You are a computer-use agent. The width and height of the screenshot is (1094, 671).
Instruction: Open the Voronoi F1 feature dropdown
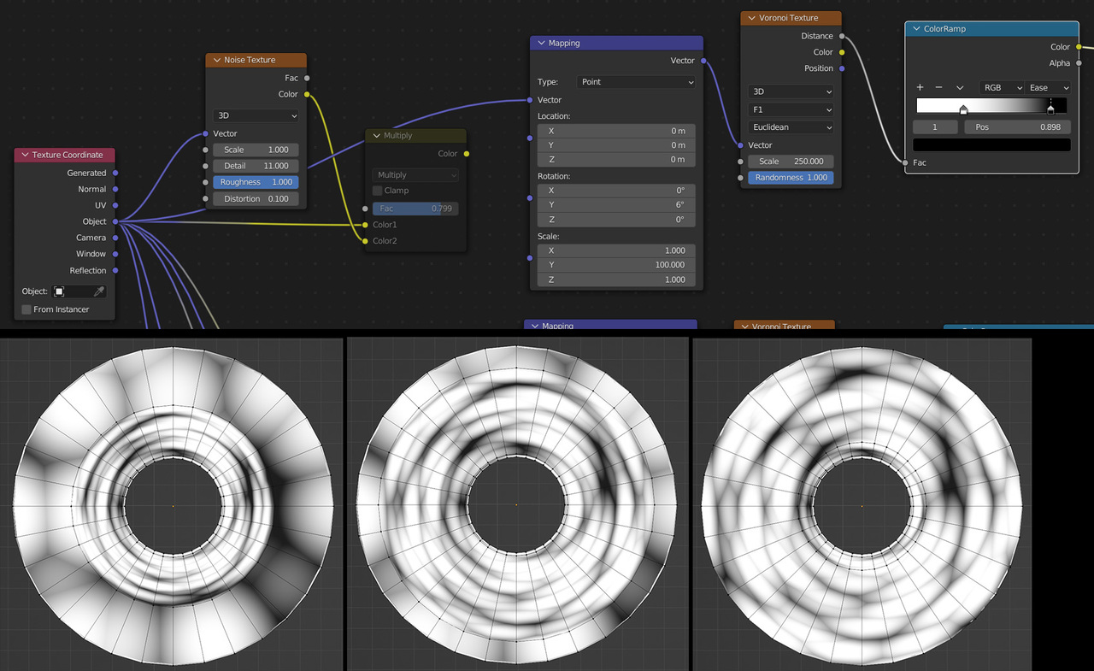pyautogui.click(x=791, y=109)
